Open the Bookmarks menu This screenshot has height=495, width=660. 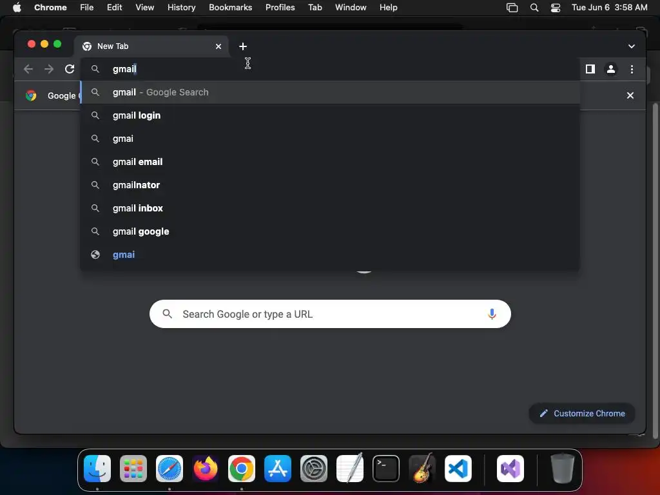pyautogui.click(x=230, y=7)
